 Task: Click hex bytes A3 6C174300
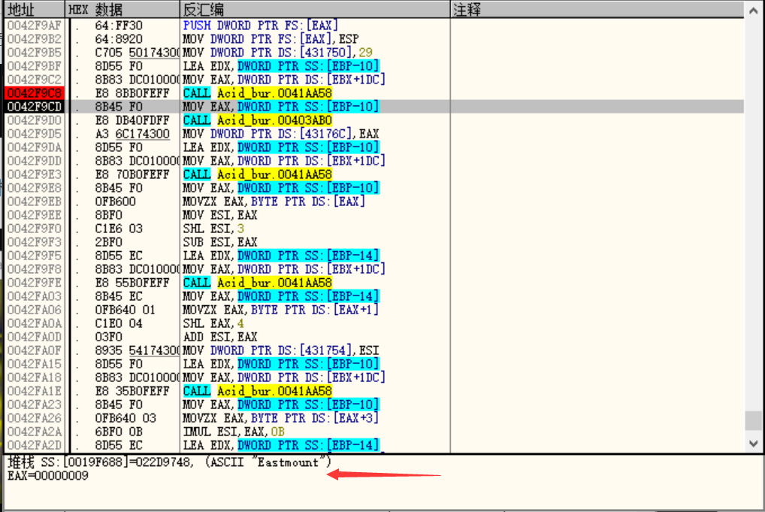[132, 134]
